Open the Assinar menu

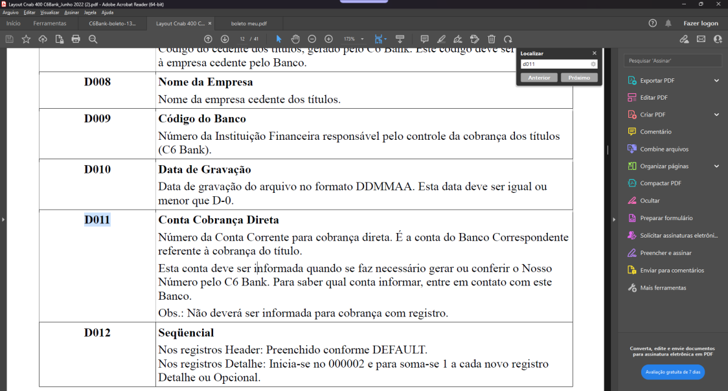point(71,12)
